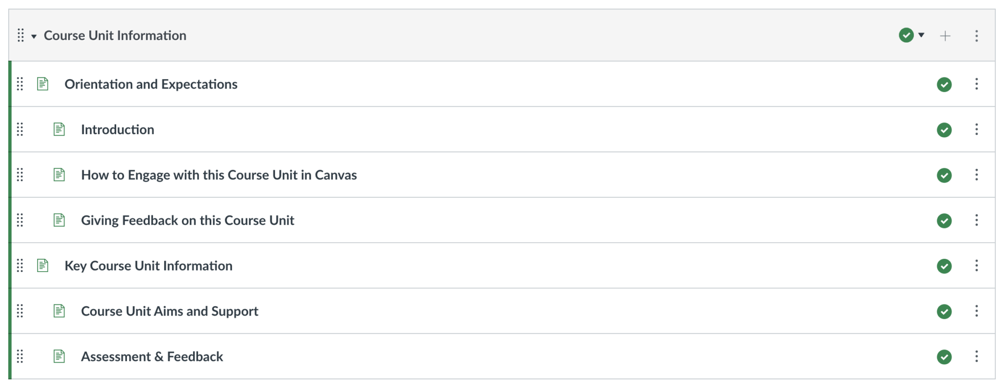Click the page icon next to Orientation and Expectations
The width and height of the screenshot is (1004, 388).
(42, 84)
